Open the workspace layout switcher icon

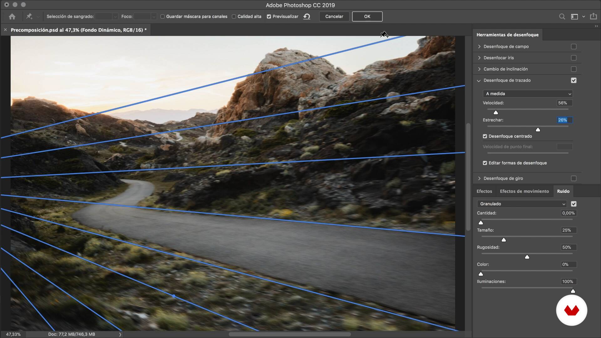point(574,17)
